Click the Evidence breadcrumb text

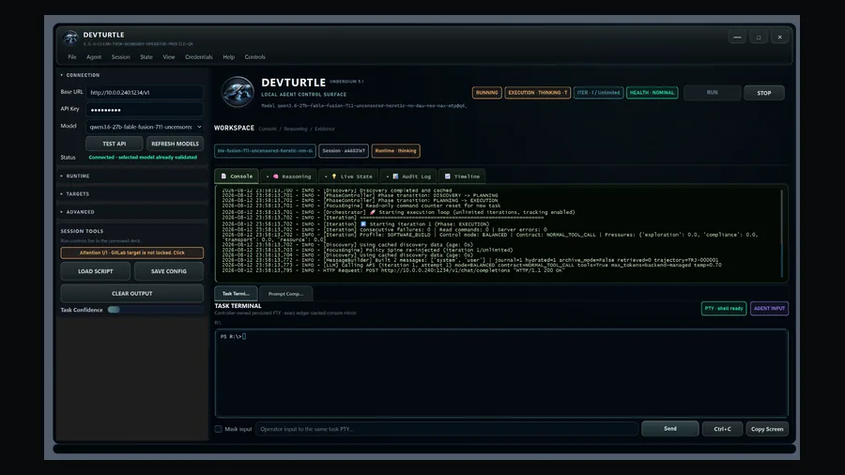pos(325,129)
